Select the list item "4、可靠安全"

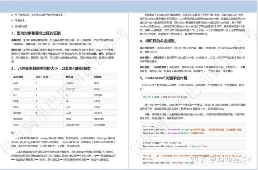[18, 20]
